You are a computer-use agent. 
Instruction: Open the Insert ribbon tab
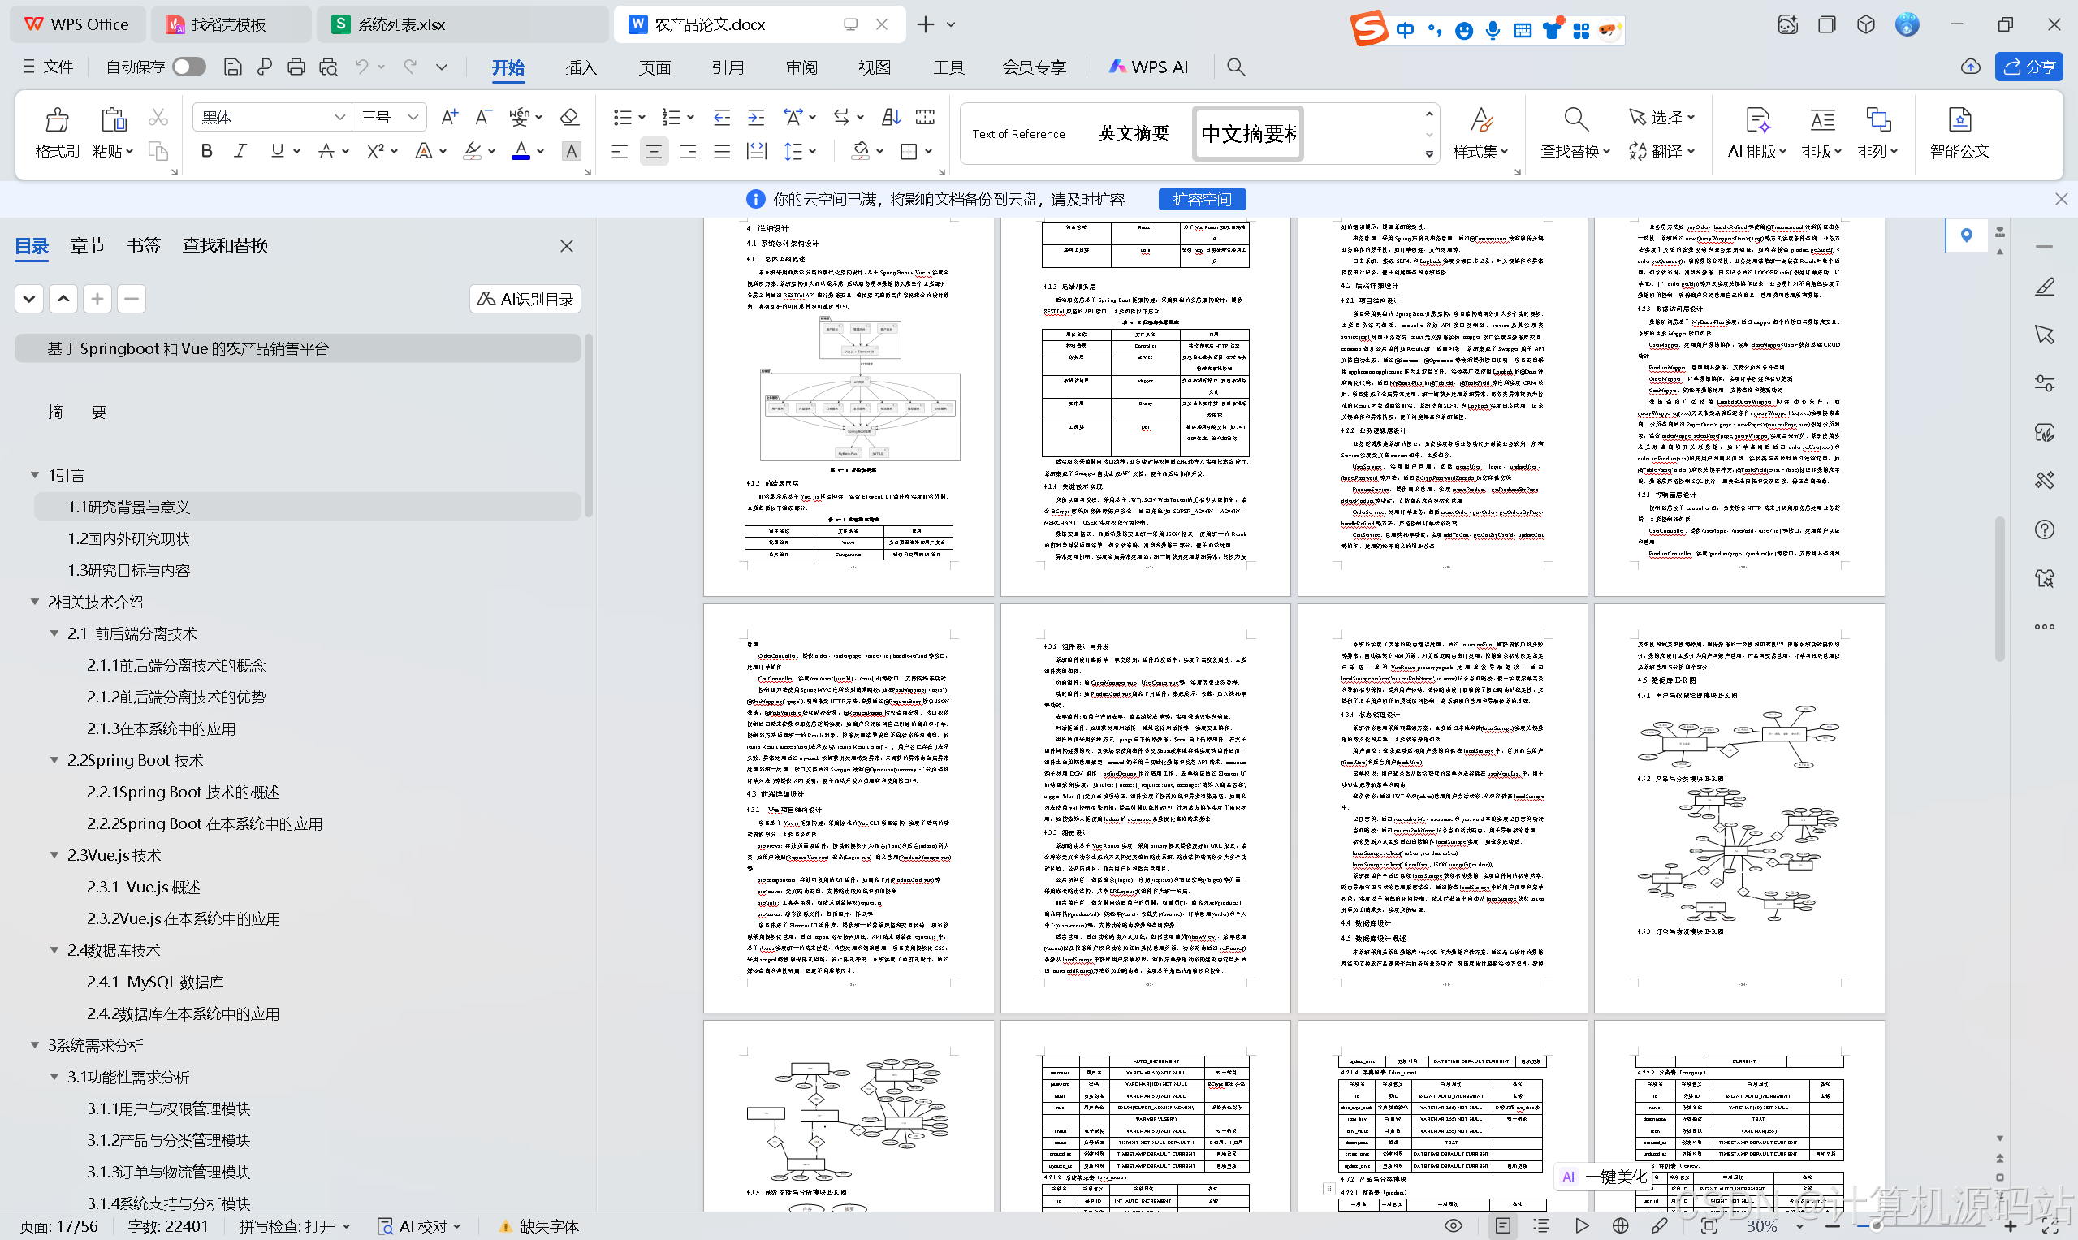coord(580,67)
